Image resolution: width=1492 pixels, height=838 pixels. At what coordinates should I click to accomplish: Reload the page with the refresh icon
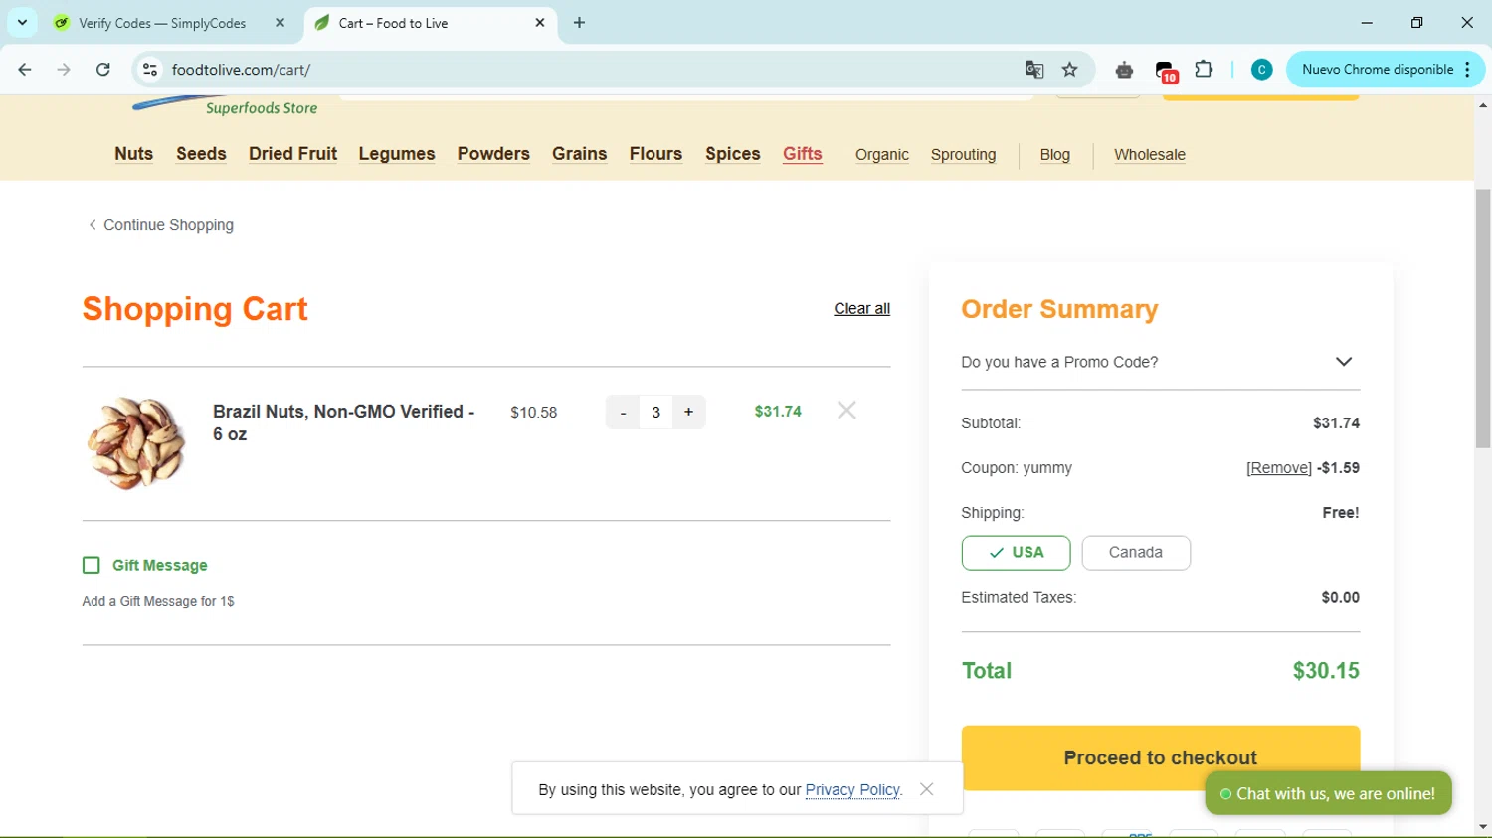click(103, 70)
